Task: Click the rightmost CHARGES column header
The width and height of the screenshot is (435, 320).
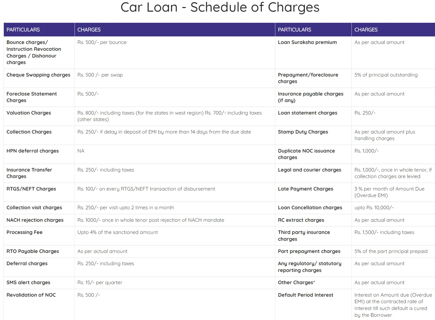Action: 366,30
